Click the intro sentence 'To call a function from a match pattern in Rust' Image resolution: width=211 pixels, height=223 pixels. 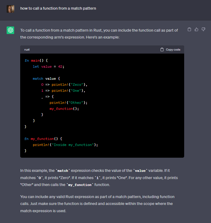coord(99,34)
